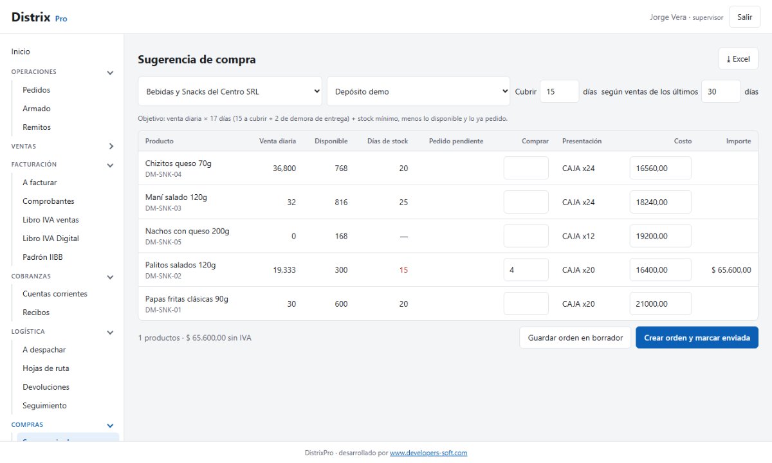
Task: Click Comprar field with 4 for Palitos salados
Action: [x=526, y=270]
